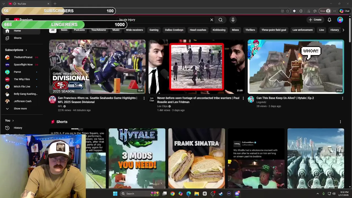Click the NFL channel avatar

click(x=52, y=100)
